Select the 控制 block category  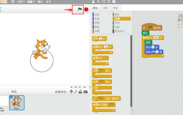(122, 19)
